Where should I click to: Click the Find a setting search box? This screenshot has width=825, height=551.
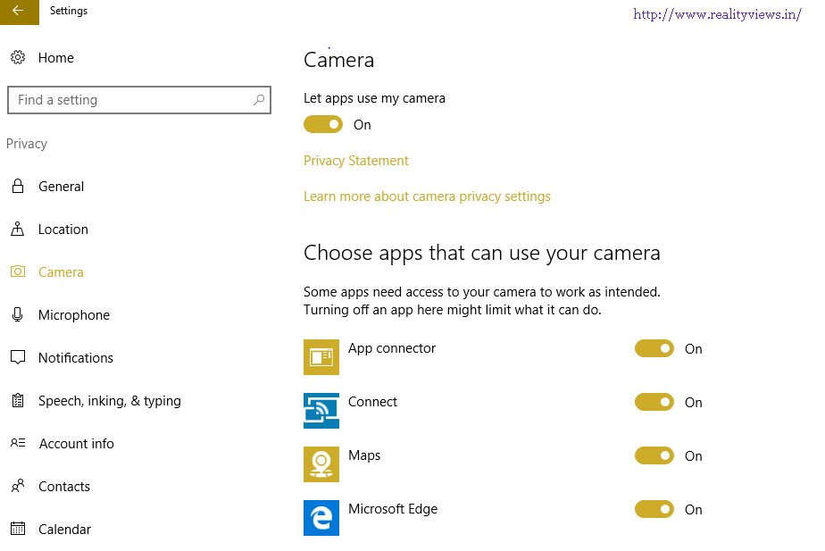pos(139,100)
